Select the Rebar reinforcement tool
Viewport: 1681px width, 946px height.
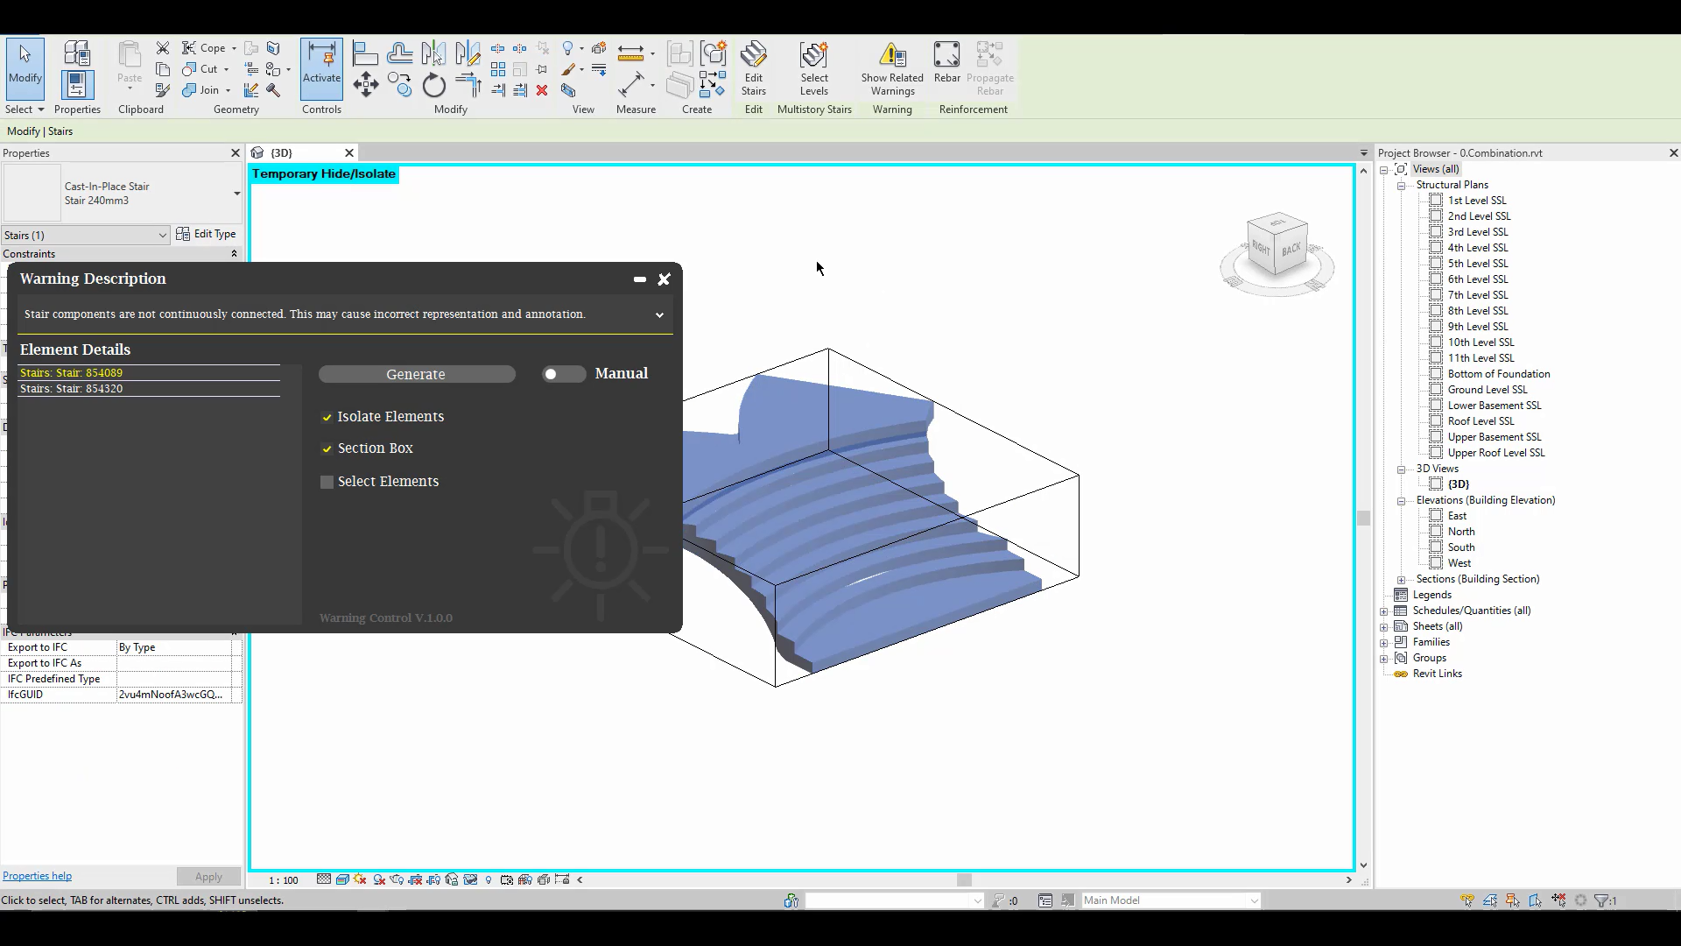point(946,56)
